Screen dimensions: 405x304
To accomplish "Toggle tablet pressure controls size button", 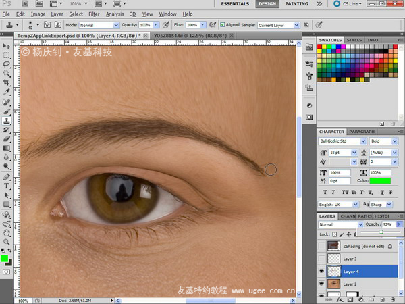I will coord(319,25).
